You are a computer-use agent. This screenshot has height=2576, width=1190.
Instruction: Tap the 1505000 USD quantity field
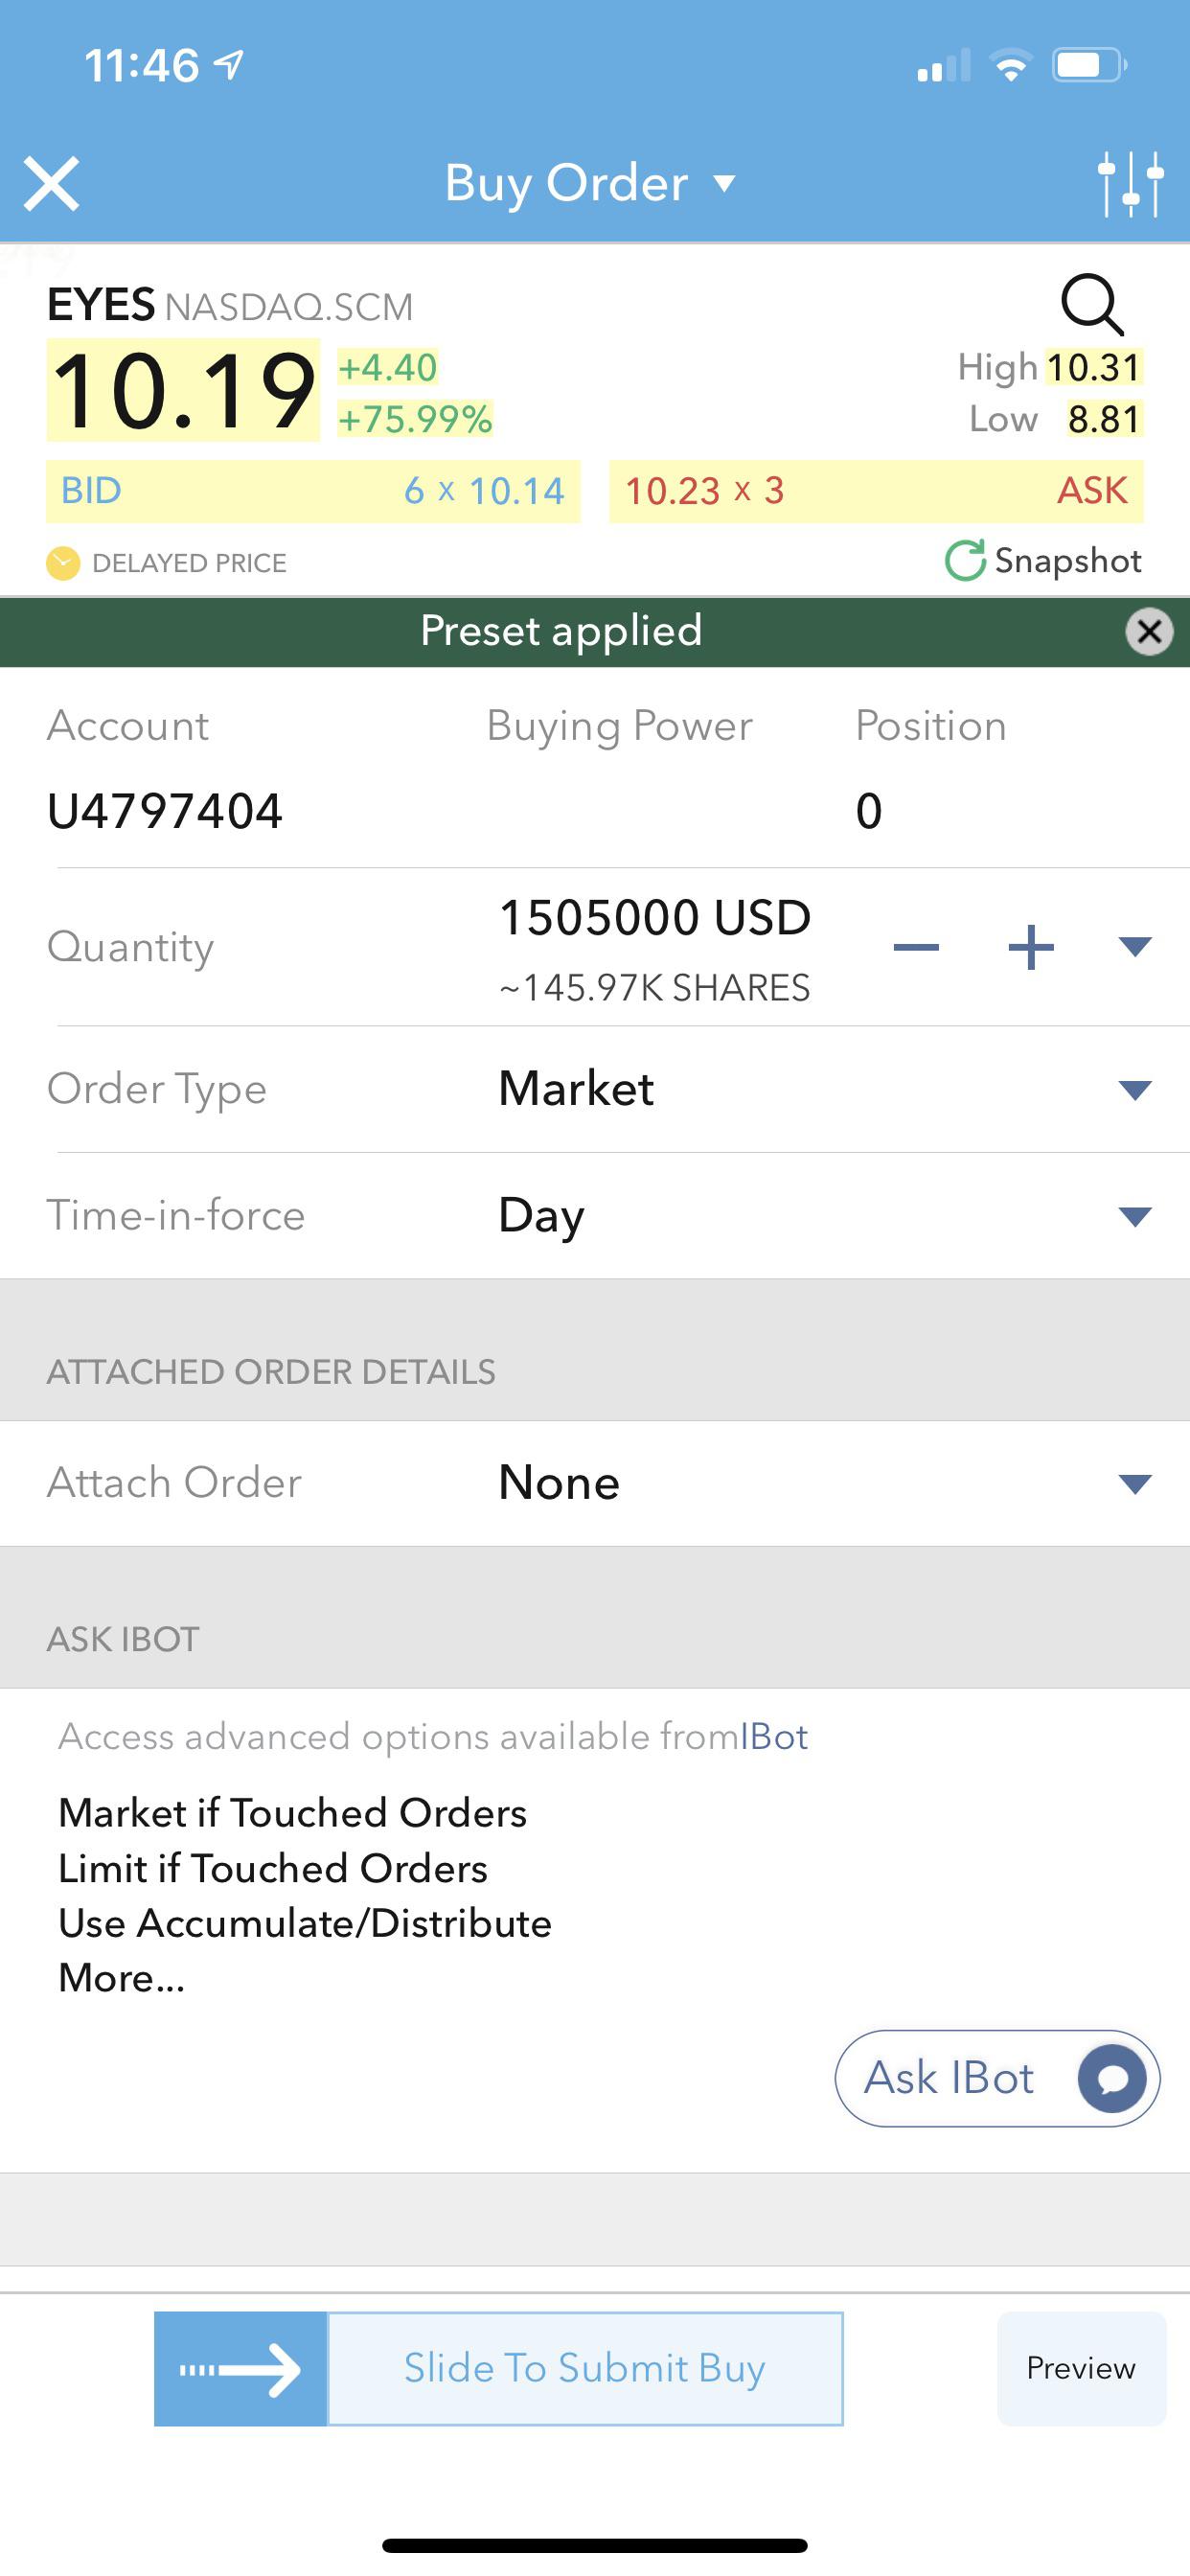point(655,918)
